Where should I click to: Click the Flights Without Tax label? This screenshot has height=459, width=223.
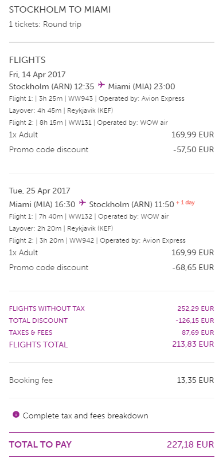click(47, 308)
